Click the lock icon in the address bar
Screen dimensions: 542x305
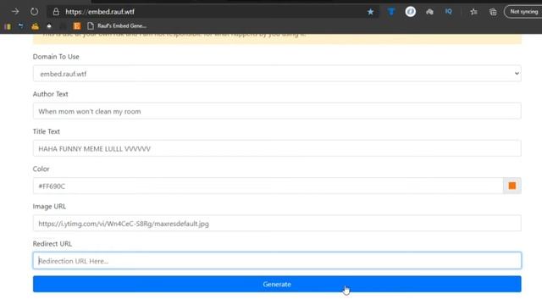click(56, 12)
